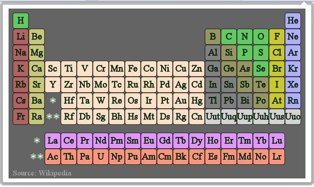
Task: Select the Copernicium (Cn) tile
Action: [x=197, y=117]
